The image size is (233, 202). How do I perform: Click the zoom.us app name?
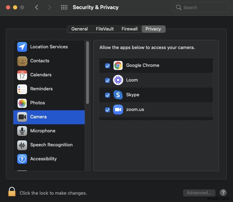[135, 110]
